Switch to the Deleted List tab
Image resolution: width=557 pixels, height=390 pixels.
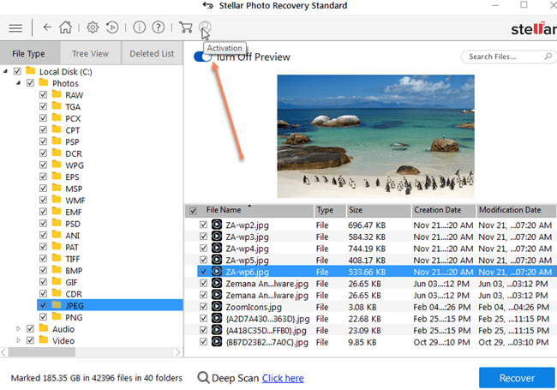(x=152, y=53)
